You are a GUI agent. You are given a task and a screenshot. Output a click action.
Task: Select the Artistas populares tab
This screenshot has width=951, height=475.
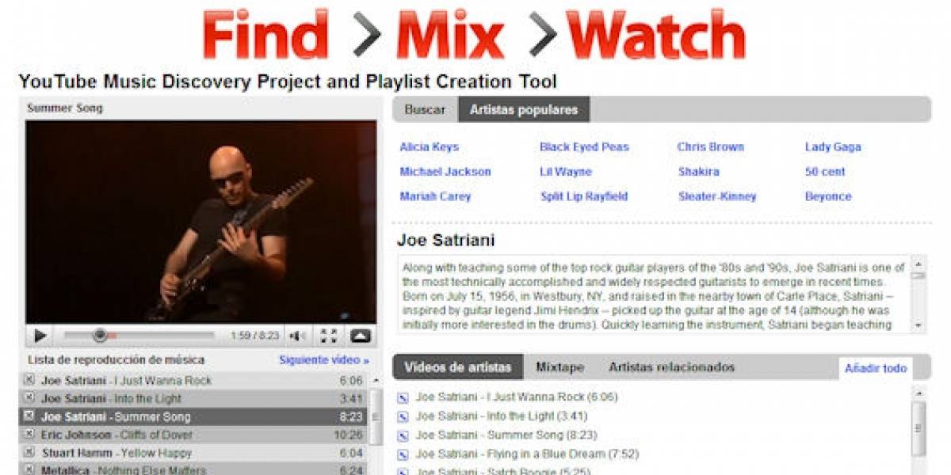(x=524, y=110)
